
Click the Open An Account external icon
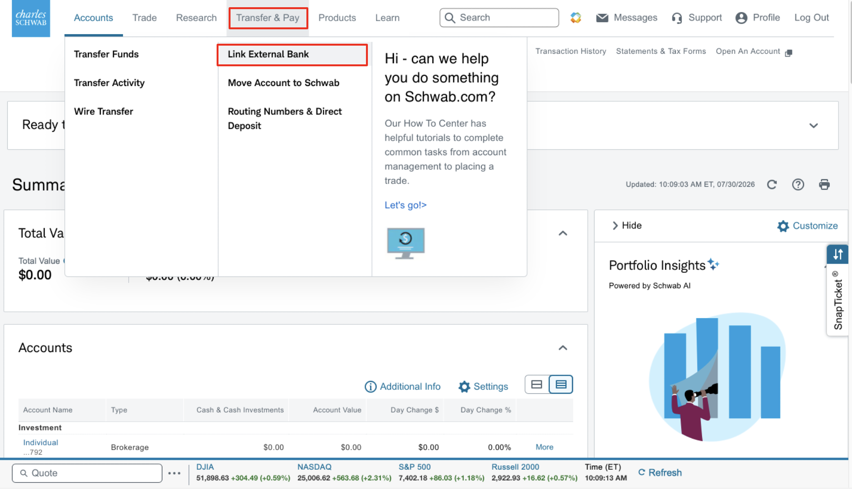pyautogui.click(x=788, y=53)
